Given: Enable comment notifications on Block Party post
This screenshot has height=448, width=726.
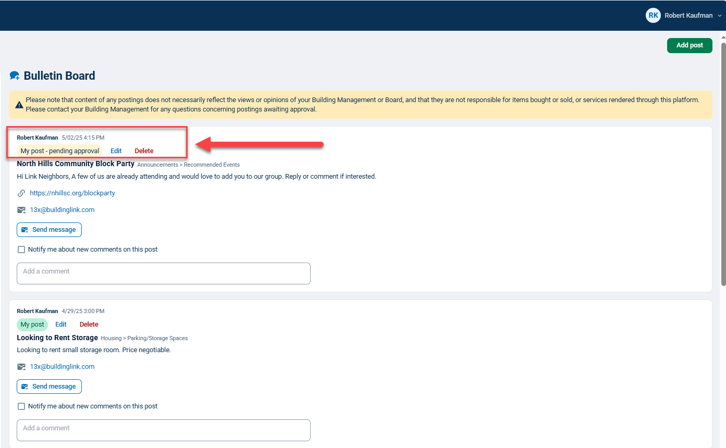Looking at the screenshot, I should [21, 250].
